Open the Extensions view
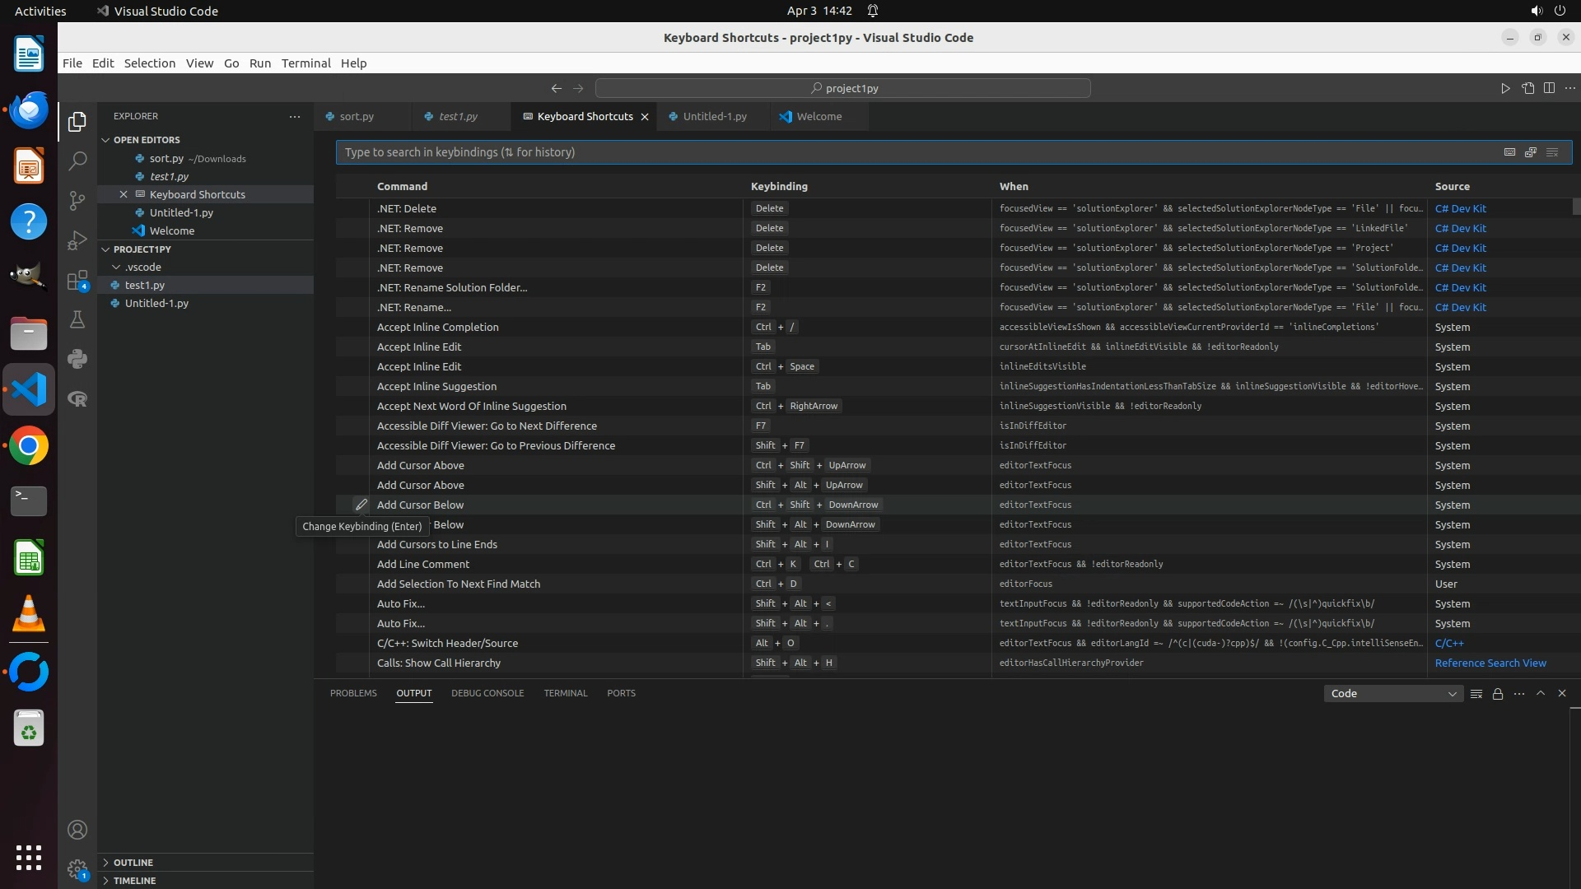The height and width of the screenshot is (889, 1581). pyautogui.click(x=77, y=281)
